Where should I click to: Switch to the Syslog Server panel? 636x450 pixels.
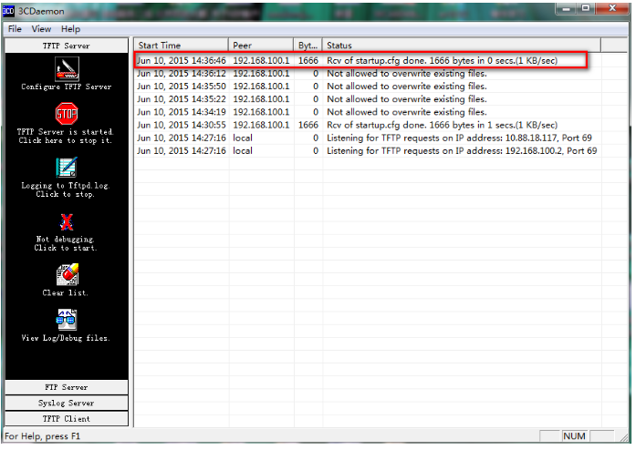point(67,404)
